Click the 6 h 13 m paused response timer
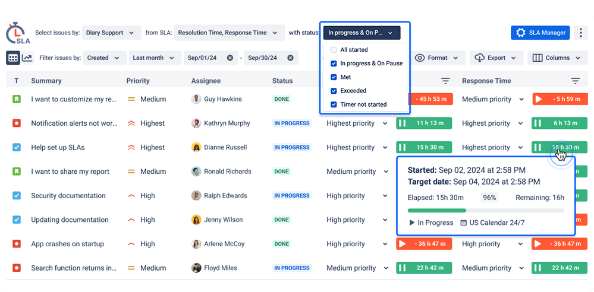Image resolution: width=594 pixels, height=292 pixels. point(560,123)
